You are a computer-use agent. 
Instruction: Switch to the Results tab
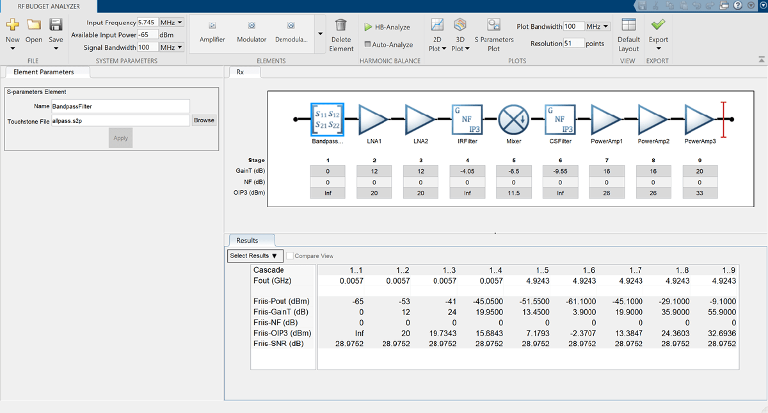tap(247, 240)
